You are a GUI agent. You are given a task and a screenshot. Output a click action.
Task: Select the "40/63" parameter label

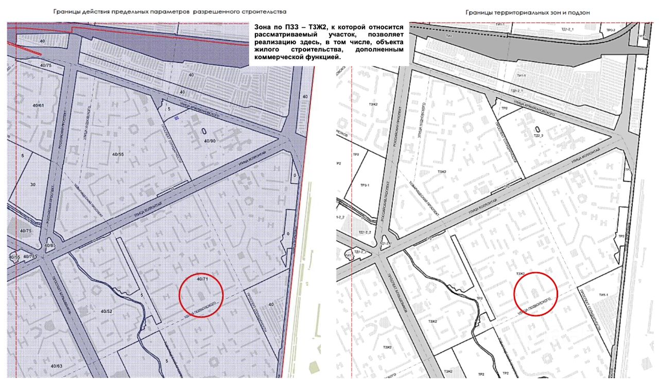coord(57,366)
